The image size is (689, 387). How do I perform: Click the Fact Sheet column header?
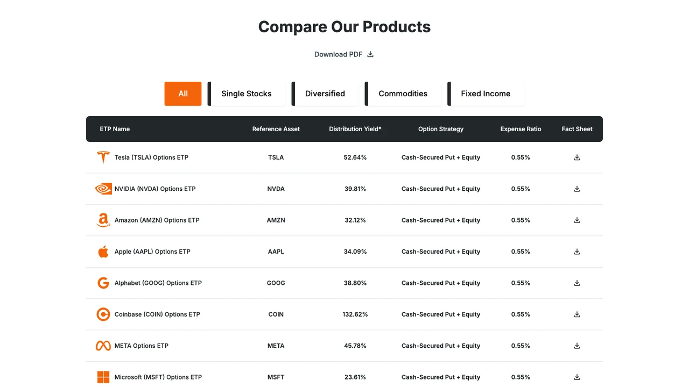pos(577,129)
